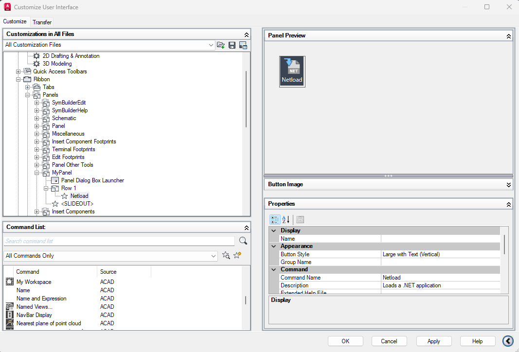Run a command list search

(243, 241)
